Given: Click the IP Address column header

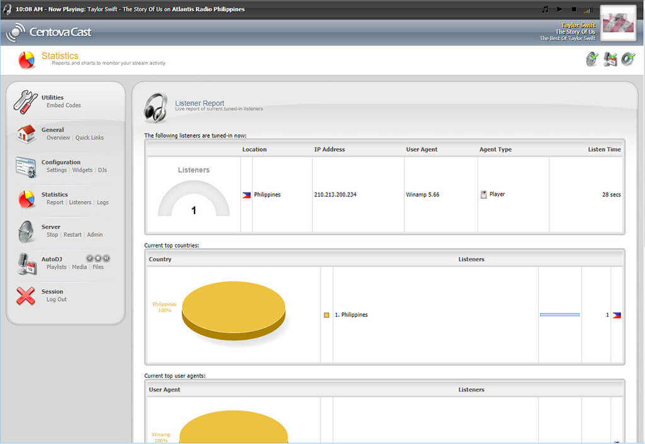Looking at the screenshot, I should (329, 150).
